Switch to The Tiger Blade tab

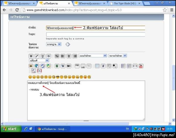click(125, 4)
